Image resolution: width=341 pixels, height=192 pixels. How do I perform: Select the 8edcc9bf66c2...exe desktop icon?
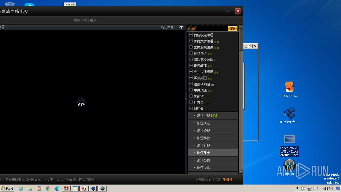(289, 146)
